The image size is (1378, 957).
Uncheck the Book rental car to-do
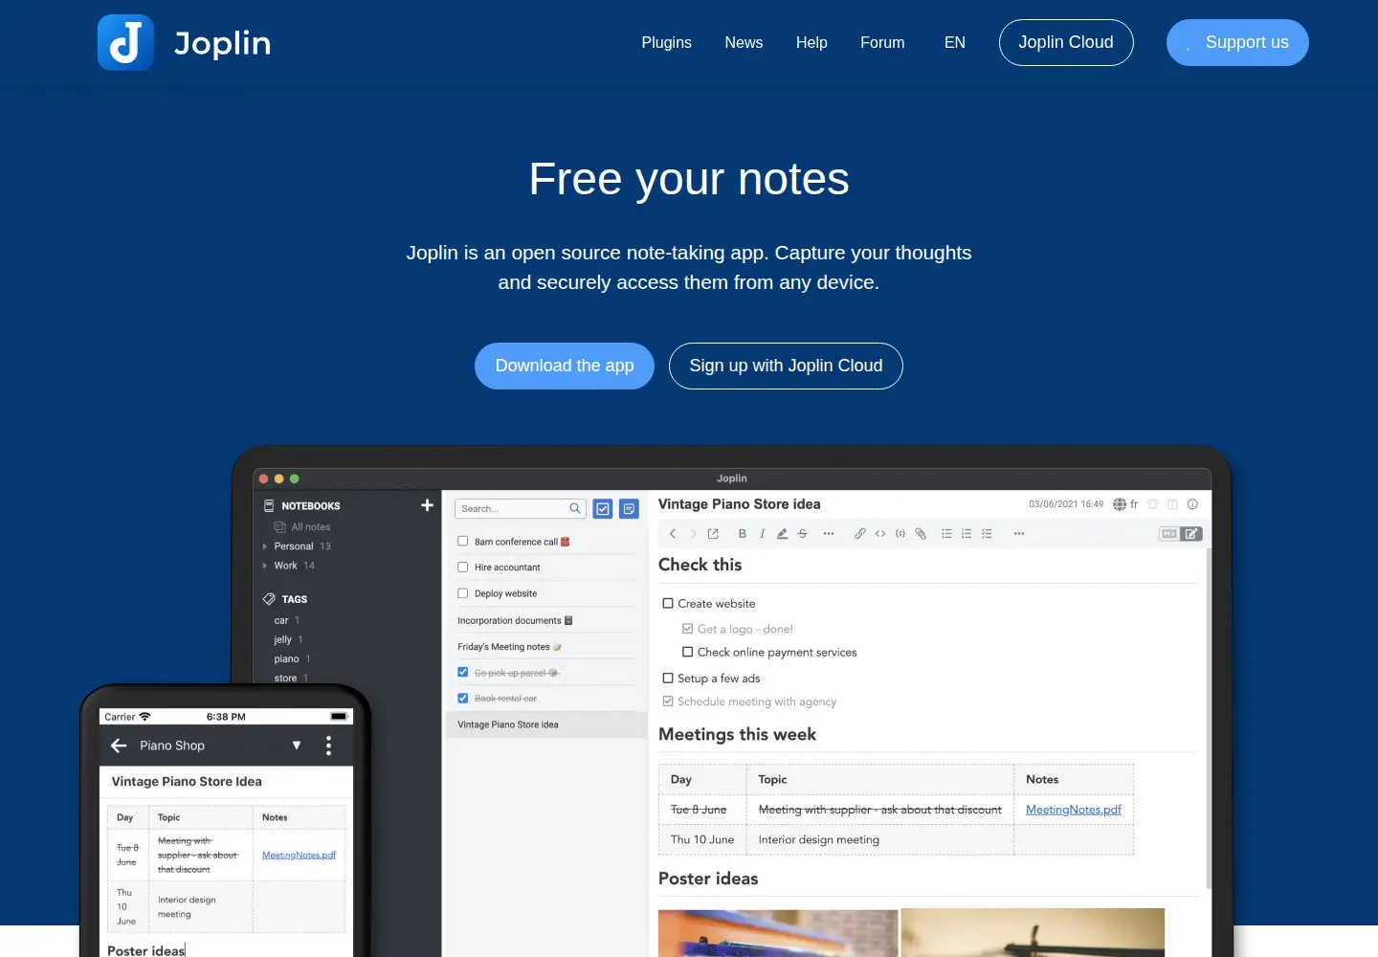[463, 698]
